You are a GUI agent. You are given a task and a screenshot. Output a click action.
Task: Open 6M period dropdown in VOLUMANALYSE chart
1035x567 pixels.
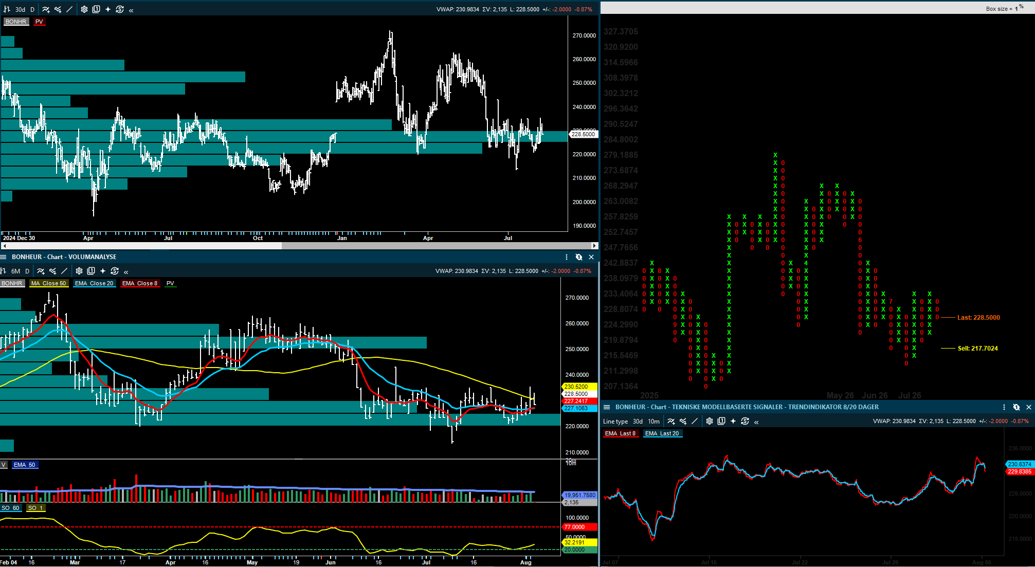coord(16,271)
